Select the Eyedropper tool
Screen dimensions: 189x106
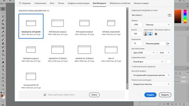(3, 32)
